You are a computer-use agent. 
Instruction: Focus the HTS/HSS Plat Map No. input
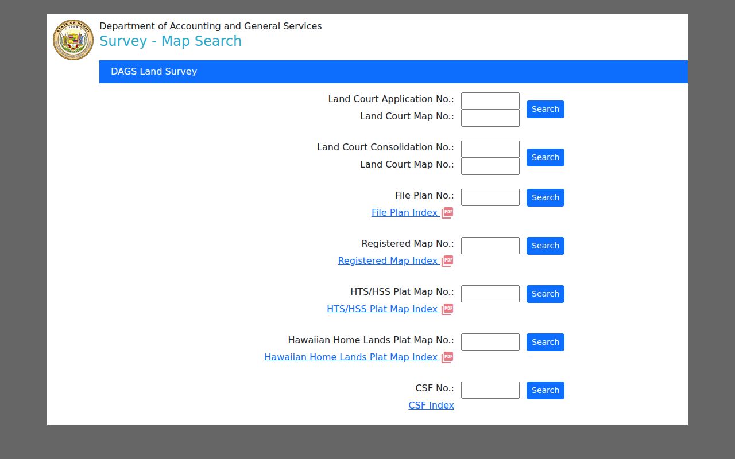click(x=490, y=294)
